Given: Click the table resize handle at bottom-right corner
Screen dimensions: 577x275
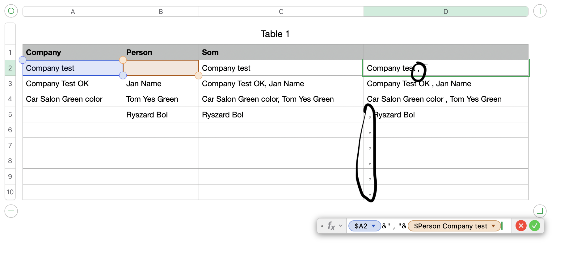Looking at the screenshot, I should [540, 211].
